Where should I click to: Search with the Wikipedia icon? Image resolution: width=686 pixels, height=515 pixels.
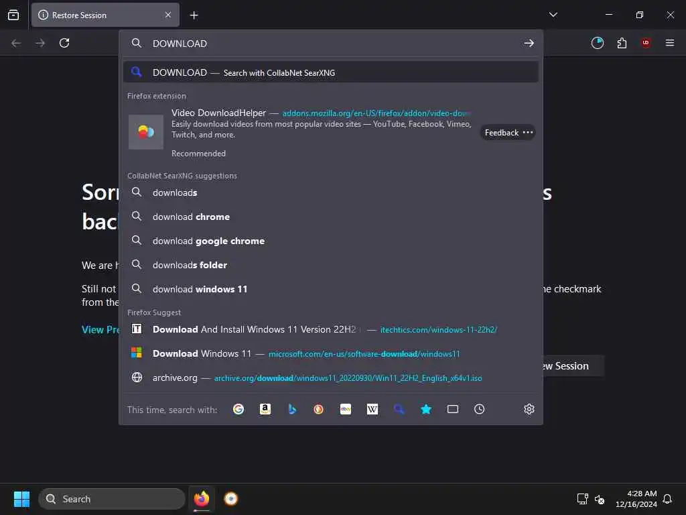[x=372, y=409]
